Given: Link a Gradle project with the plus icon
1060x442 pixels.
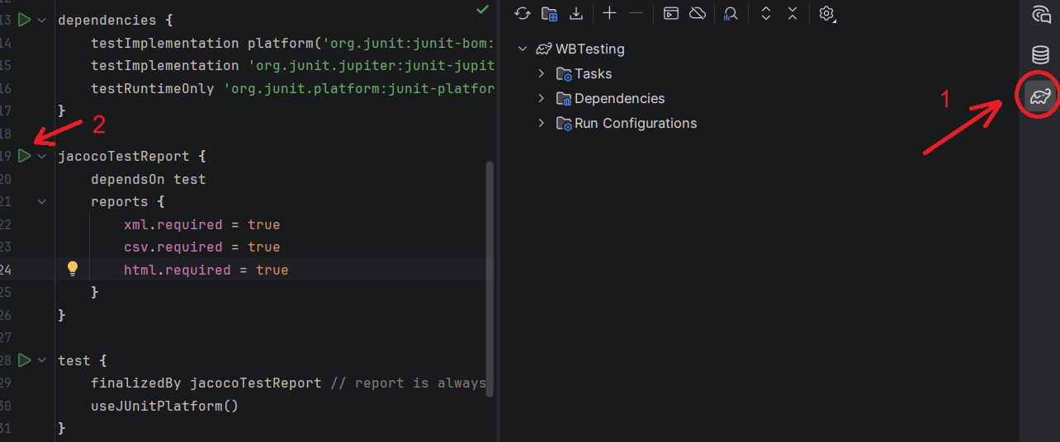Looking at the screenshot, I should (609, 13).
